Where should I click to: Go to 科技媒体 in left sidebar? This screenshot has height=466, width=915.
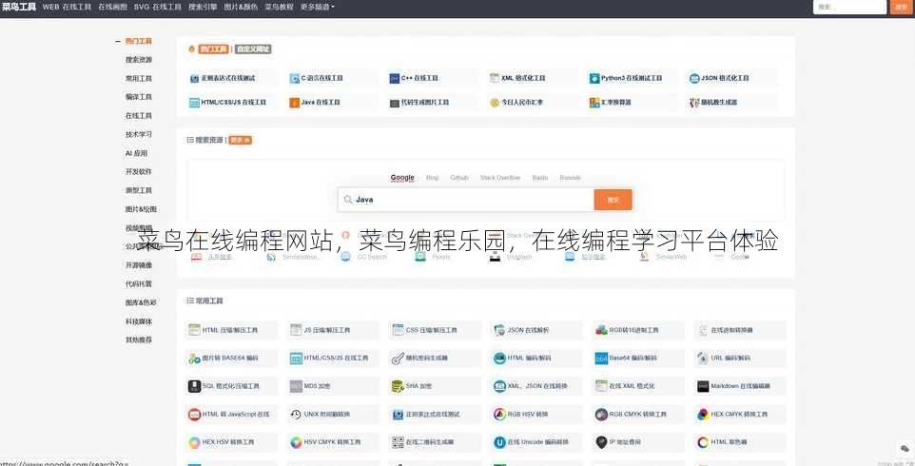[x=139, y=321]
